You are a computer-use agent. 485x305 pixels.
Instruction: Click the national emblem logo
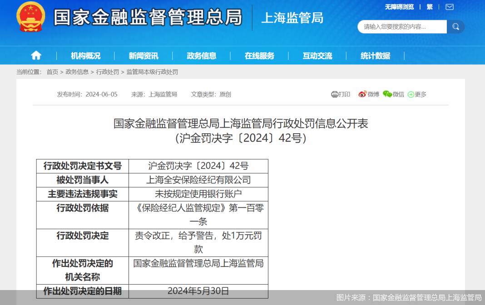click(31, 17)
